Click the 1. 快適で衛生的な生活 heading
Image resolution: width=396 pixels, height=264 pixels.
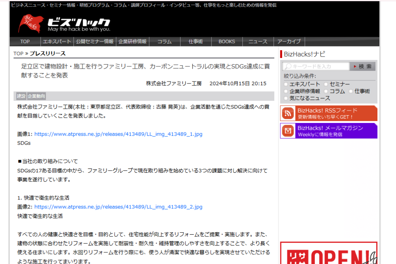click(43, 198)
